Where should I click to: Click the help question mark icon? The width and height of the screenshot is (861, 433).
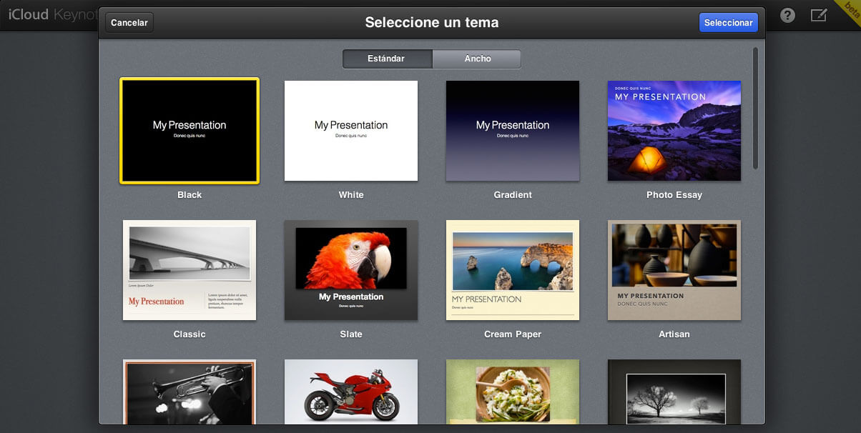click(x=787, y=16)
